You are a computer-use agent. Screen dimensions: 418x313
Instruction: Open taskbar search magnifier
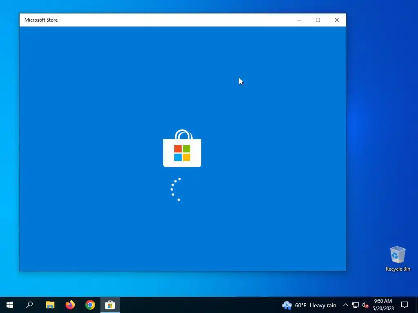[x=29, y=305]
